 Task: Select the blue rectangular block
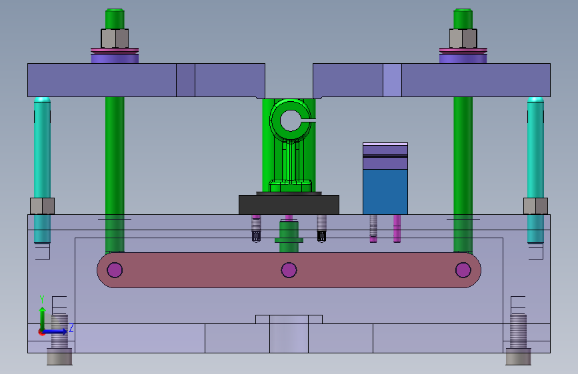point(385,192)
